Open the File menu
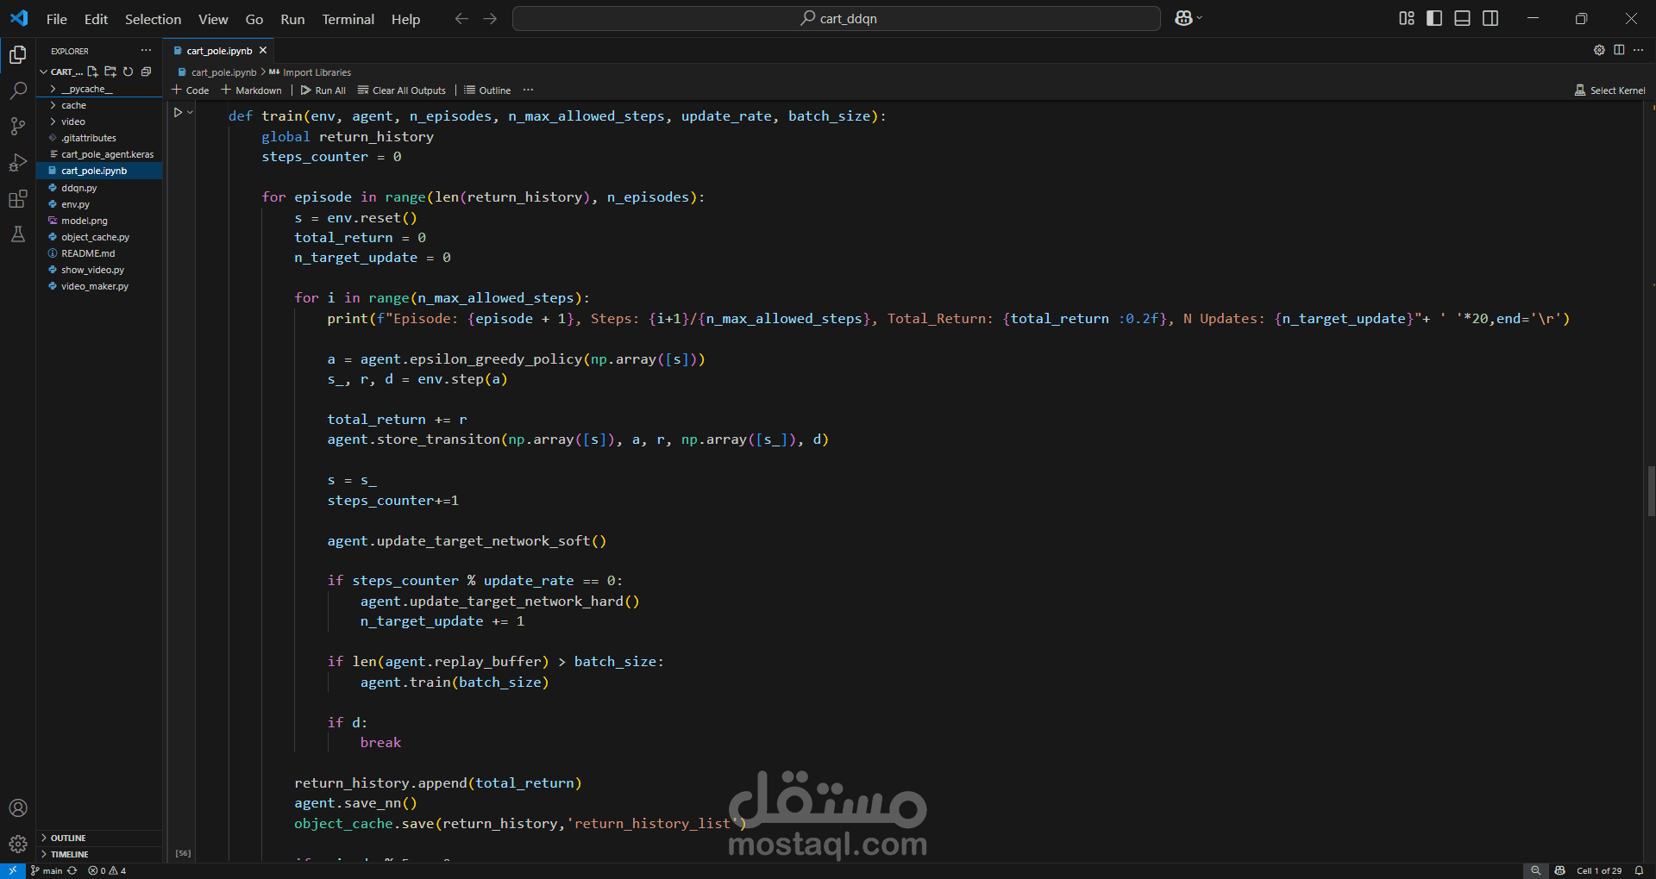 point(56,19)
